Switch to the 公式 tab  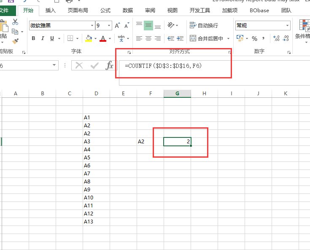pos(105,11)
